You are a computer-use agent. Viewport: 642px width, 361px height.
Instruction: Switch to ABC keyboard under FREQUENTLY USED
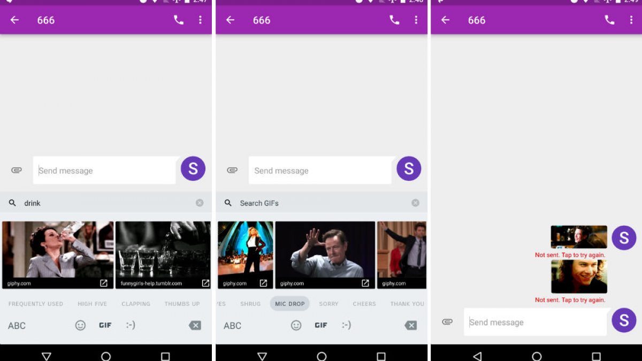(x=17, y=325)
